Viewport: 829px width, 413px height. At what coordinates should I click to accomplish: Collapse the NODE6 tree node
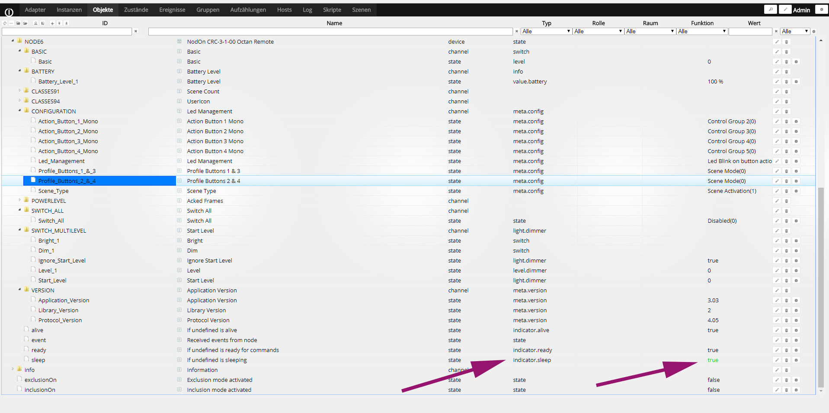click(13, 41)
